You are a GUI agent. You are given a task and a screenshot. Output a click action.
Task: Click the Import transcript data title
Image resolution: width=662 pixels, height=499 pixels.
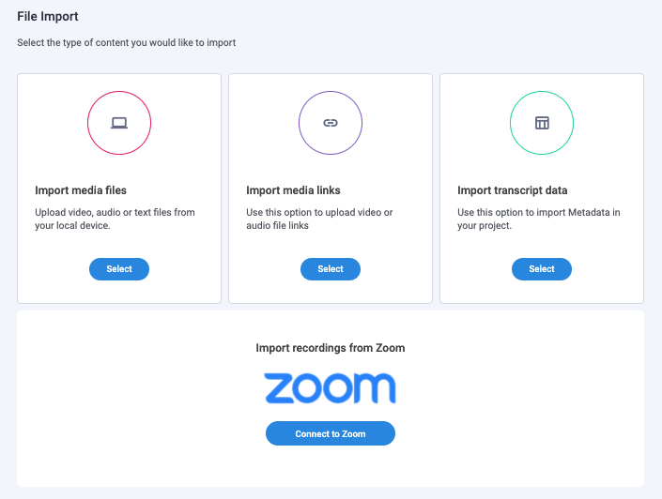click(x=512, y=190)
